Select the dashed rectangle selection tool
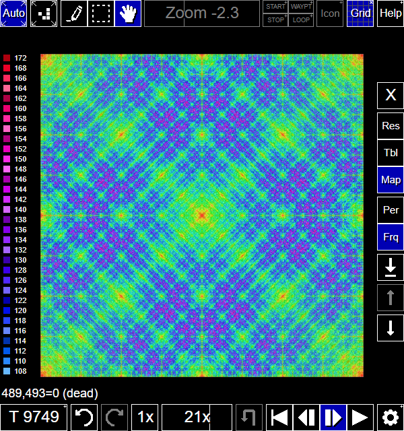This screenshot has width=404, height=431. pos(100,13)
